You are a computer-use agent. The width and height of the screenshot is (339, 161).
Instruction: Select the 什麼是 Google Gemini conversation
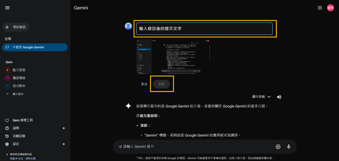[34, 47]
